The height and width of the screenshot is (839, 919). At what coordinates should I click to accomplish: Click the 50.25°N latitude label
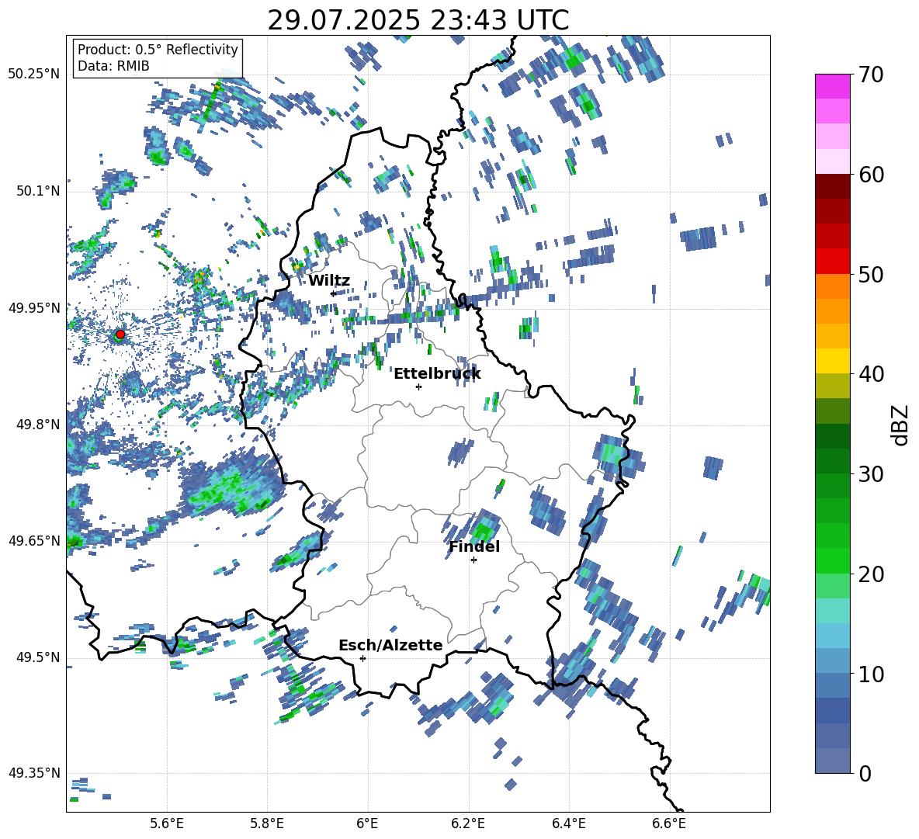34,74
